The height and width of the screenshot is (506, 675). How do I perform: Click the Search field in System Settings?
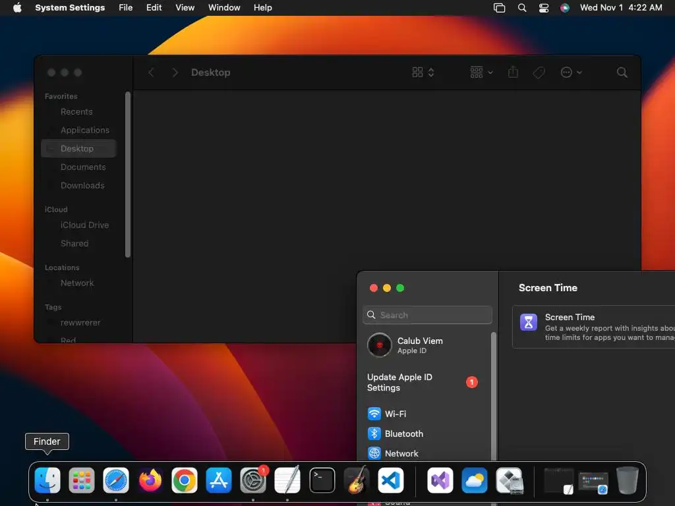427,315
